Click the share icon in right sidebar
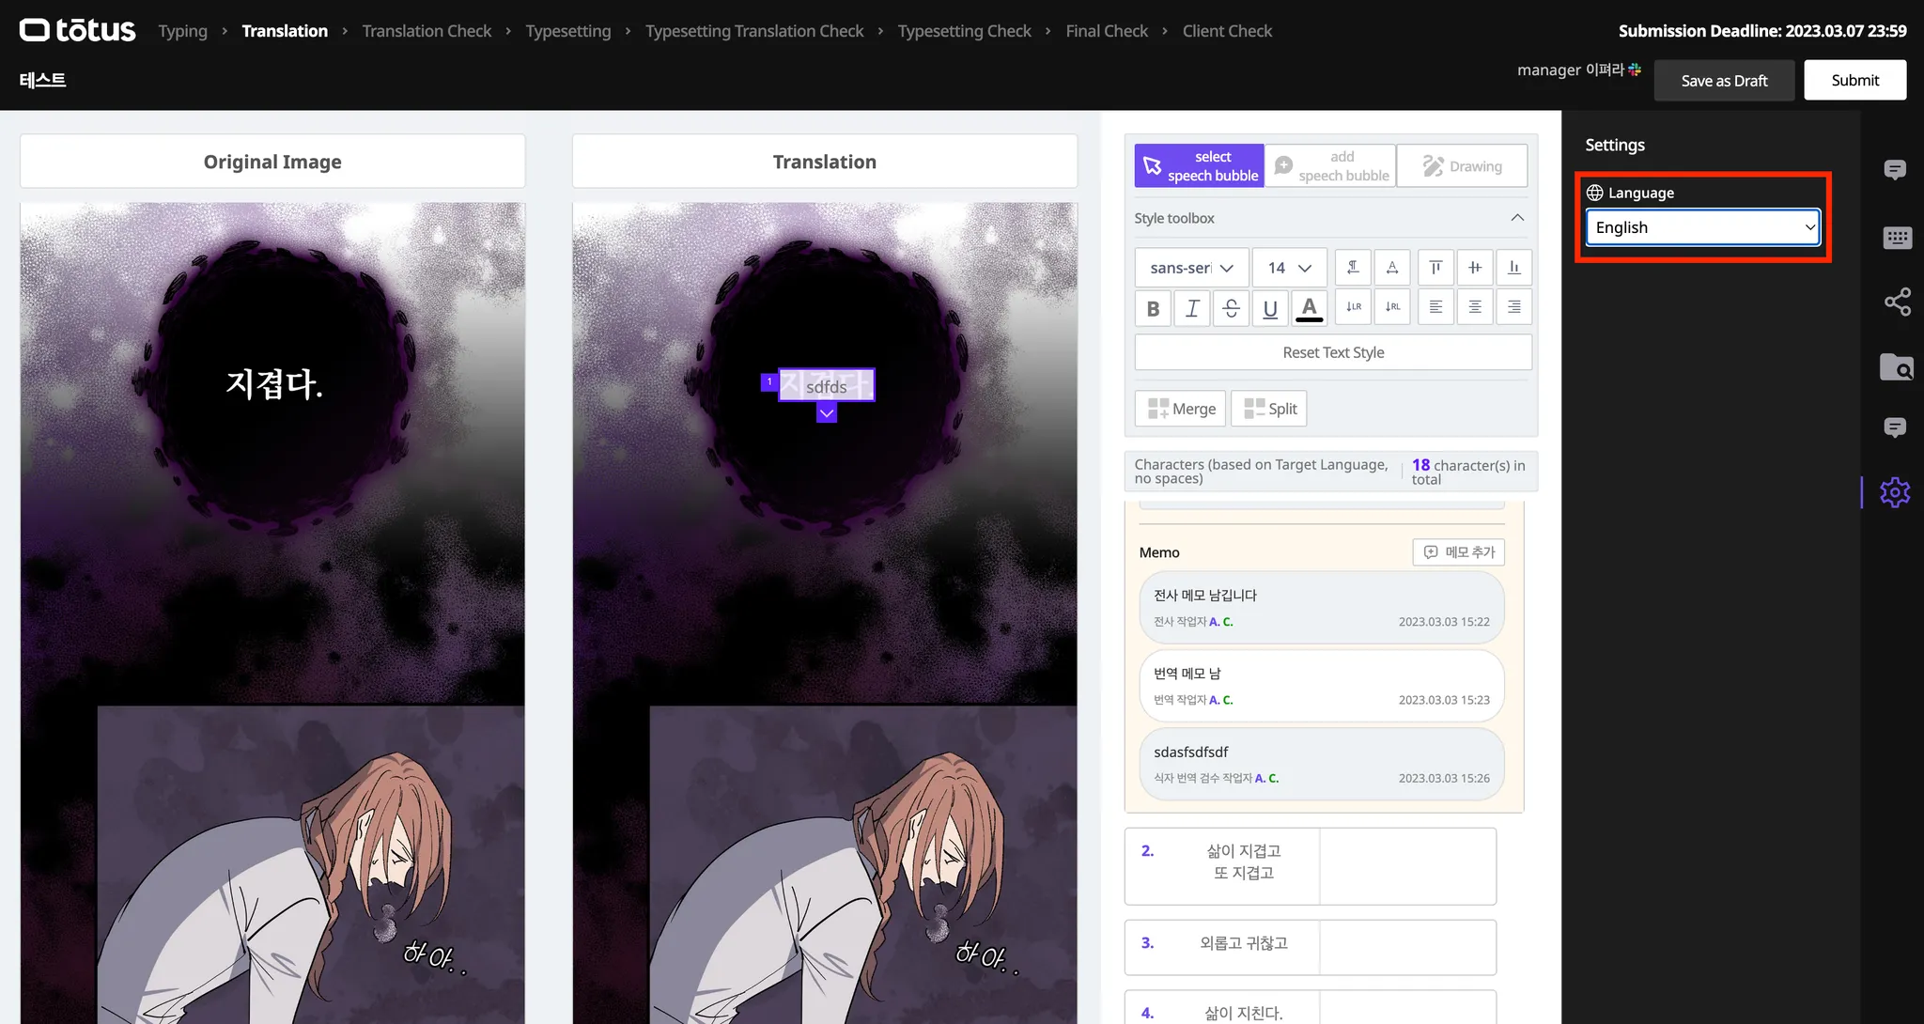 [x=1897, y=302]
